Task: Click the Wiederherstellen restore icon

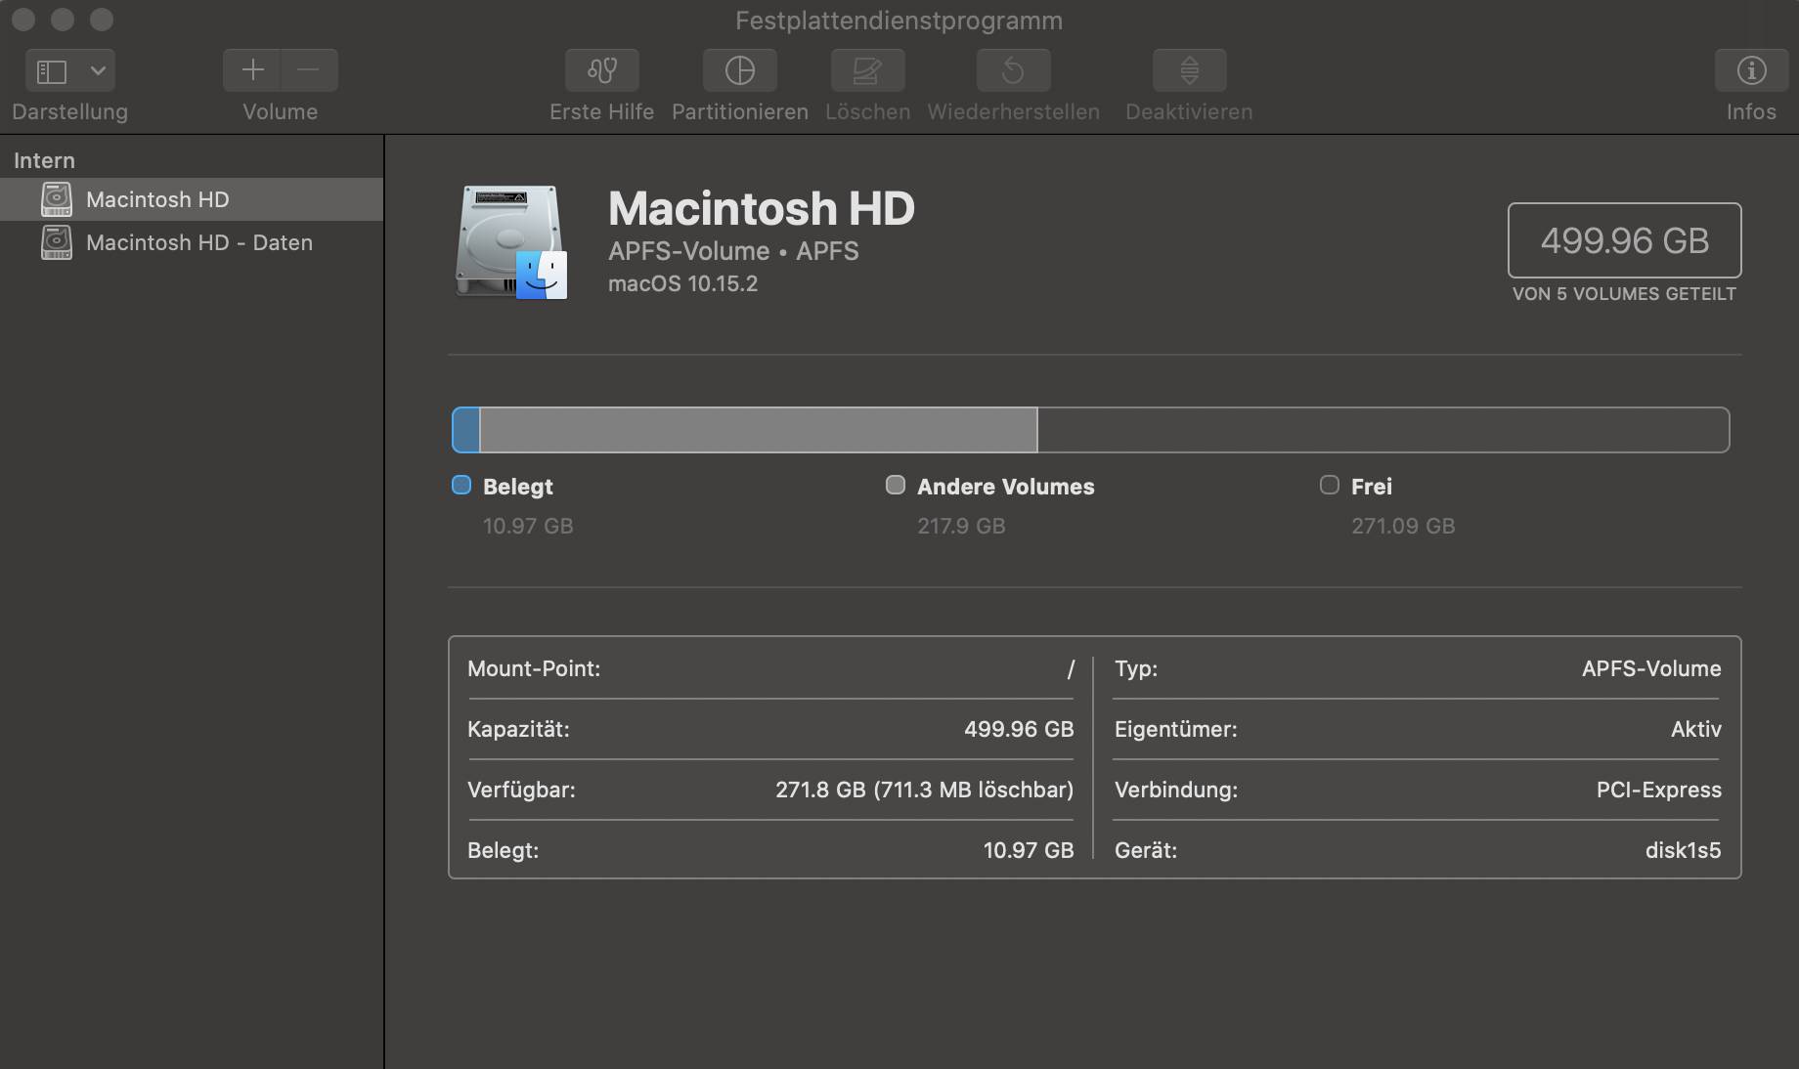Action: click(1014, 70)
